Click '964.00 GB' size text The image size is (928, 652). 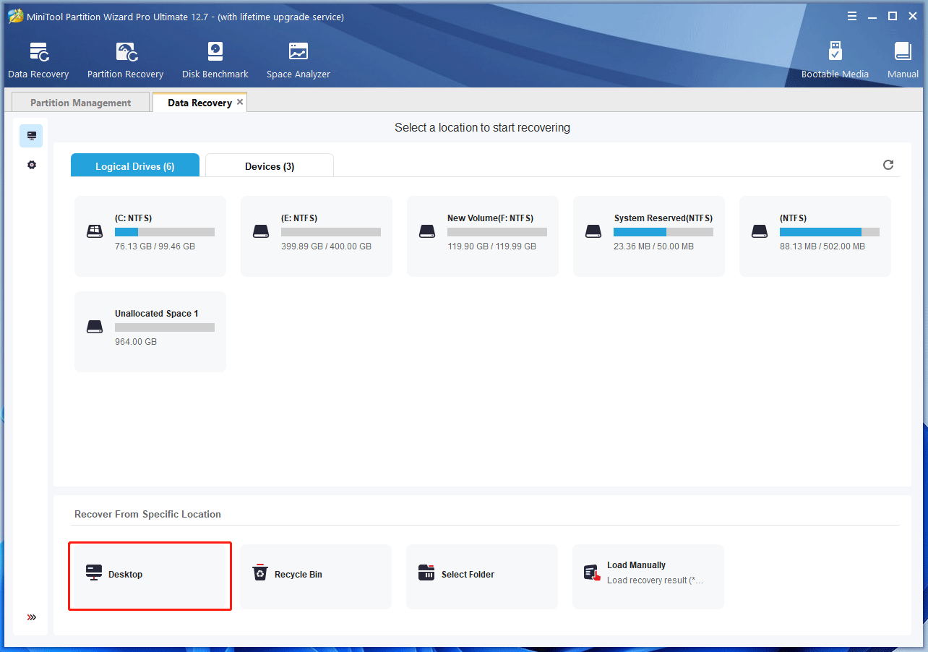click(135, 342)
